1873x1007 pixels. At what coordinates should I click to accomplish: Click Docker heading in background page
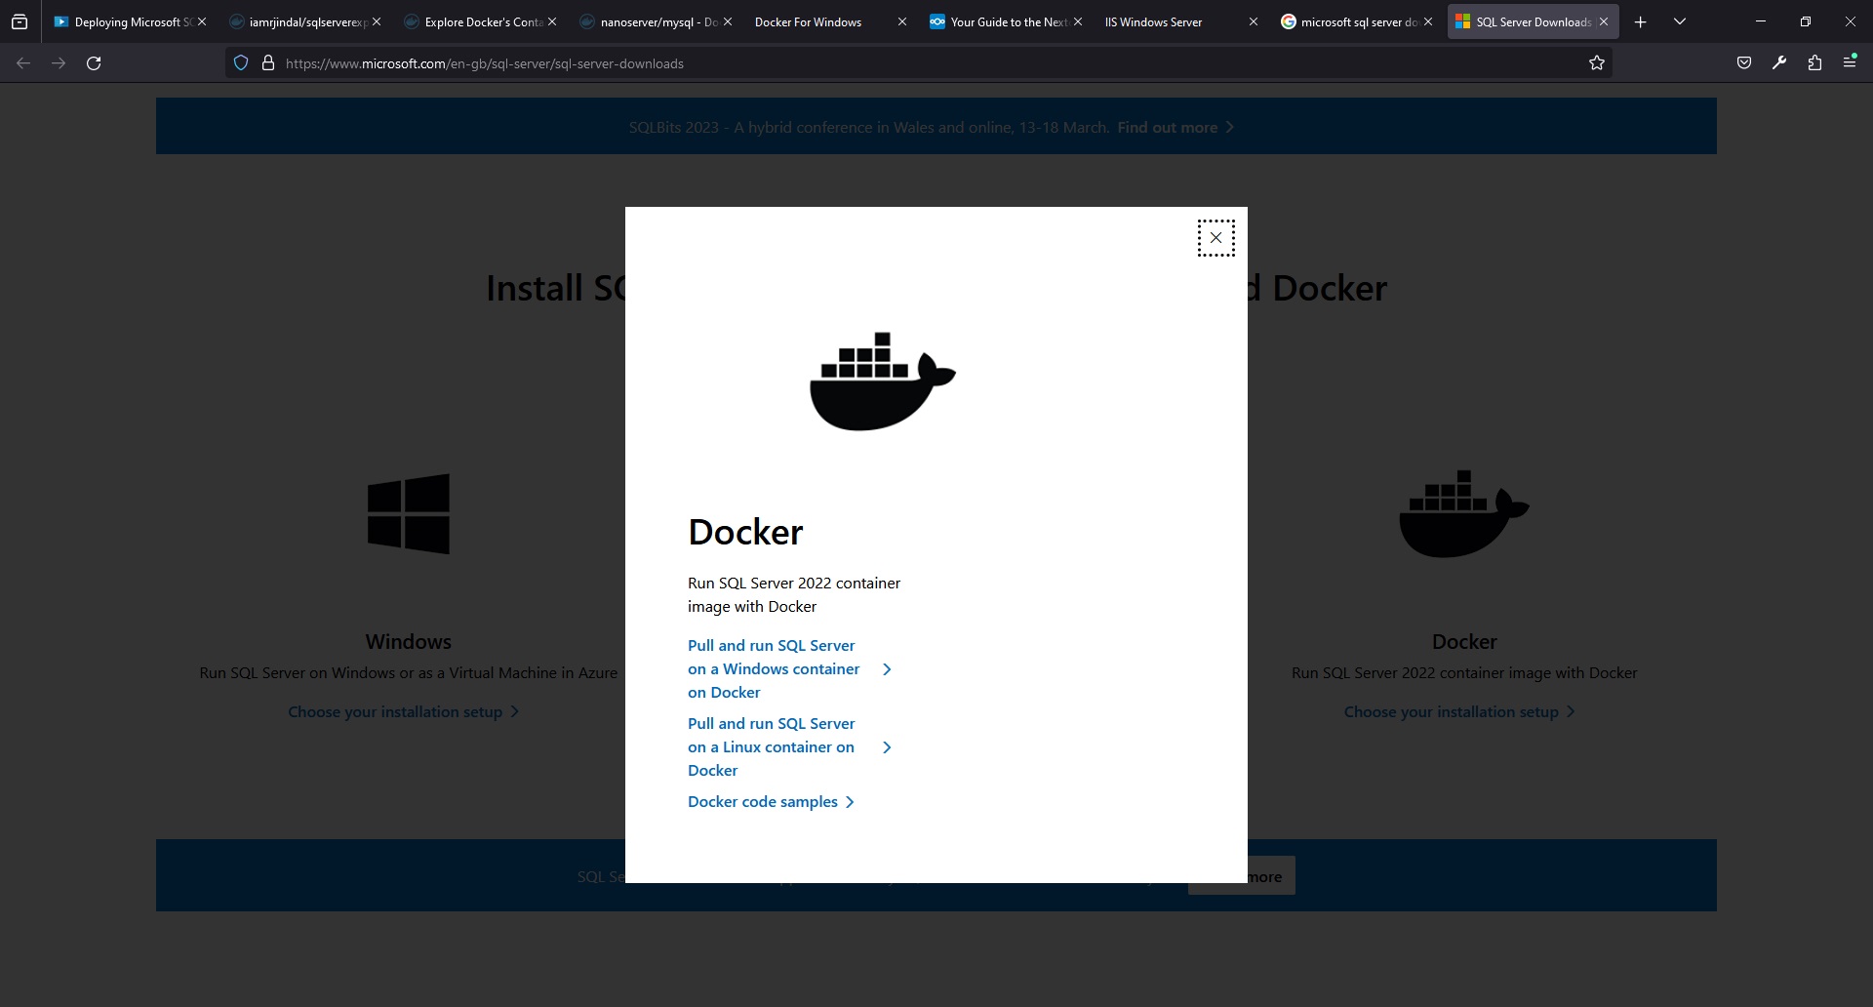point(1464,642)
